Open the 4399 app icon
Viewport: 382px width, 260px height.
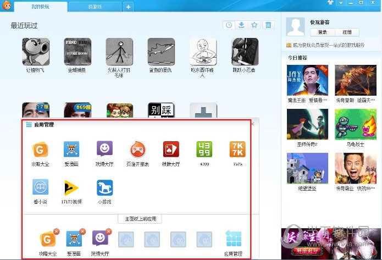pyautogui.click(x=204, y=150)
